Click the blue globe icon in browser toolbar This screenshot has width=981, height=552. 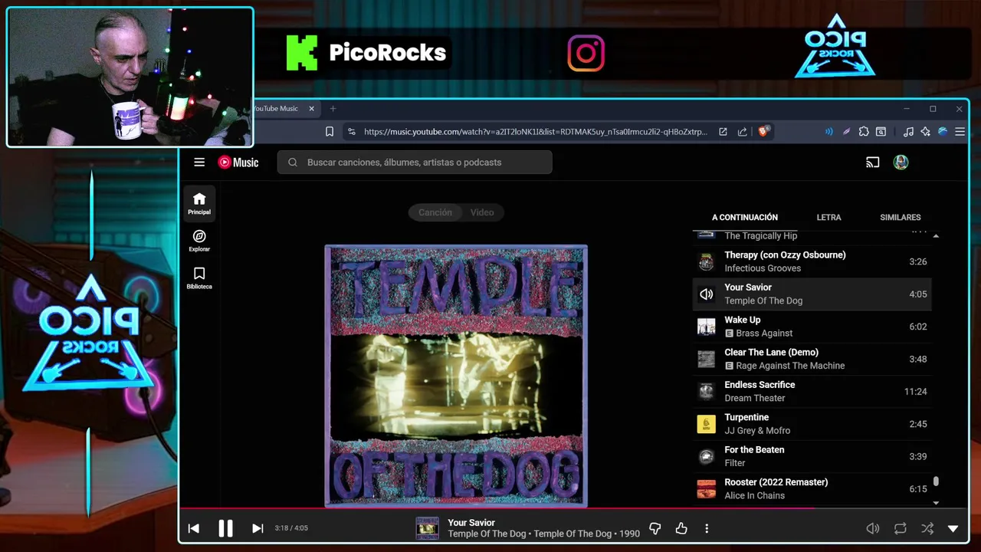click(943, 132)
